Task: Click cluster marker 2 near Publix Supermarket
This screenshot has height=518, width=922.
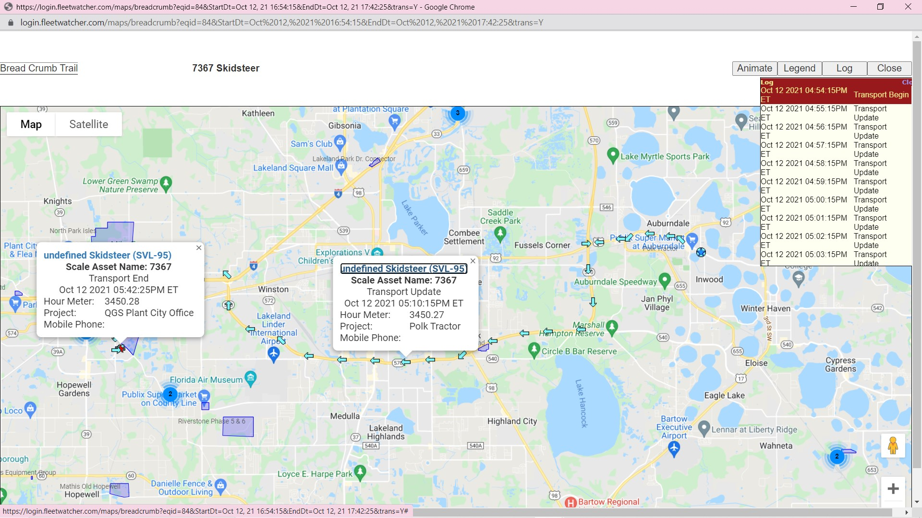Action: click(170, 394)
